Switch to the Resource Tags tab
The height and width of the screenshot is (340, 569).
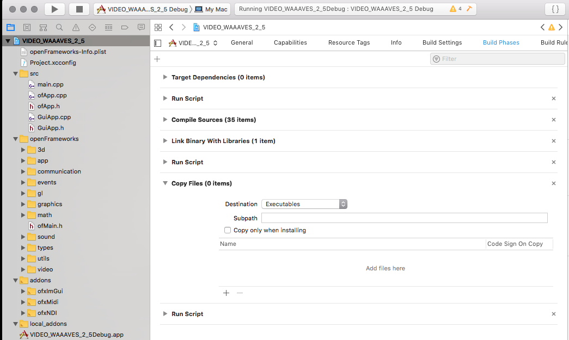tap(349, 43)
